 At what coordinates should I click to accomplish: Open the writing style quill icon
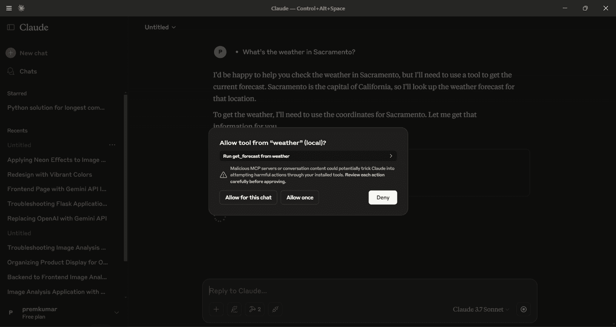click(235, 309)
